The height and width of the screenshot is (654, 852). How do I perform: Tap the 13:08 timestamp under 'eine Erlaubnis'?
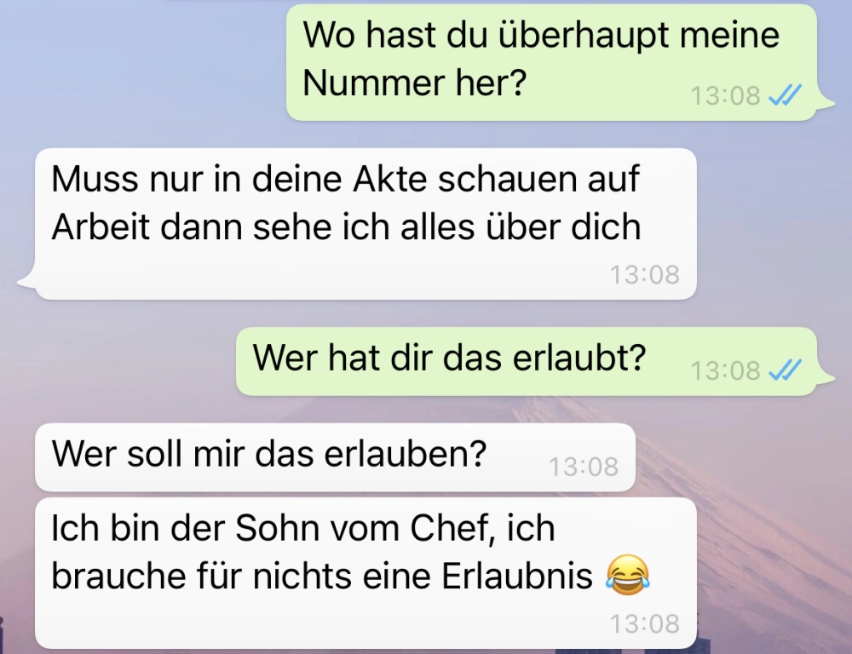(644, 623)
